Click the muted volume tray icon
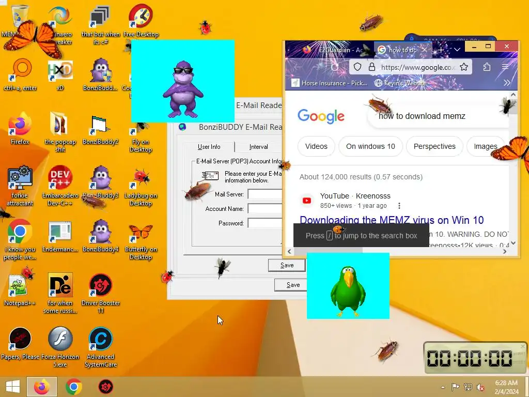Viewport: 529px width, 397px height. (480, 387)
